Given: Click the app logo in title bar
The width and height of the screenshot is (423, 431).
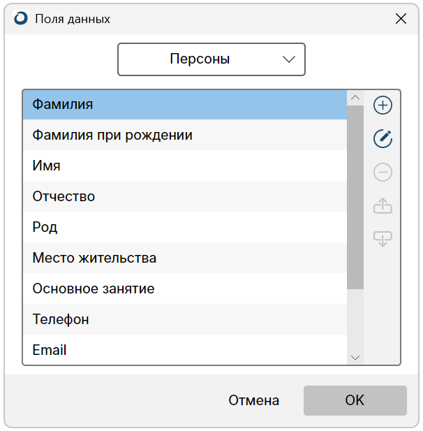Looking at the screenshot, I should point(21,18).
